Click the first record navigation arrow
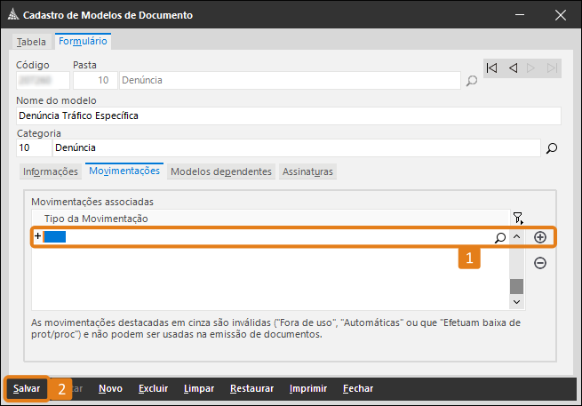 coord(492,68)
